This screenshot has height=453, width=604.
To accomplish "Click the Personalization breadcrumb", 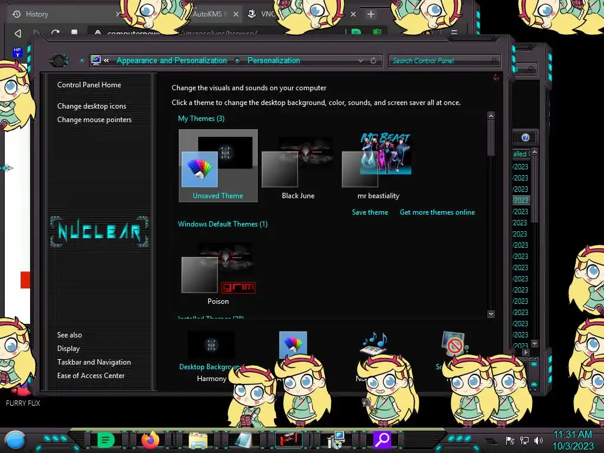I will tap(274, 61).
